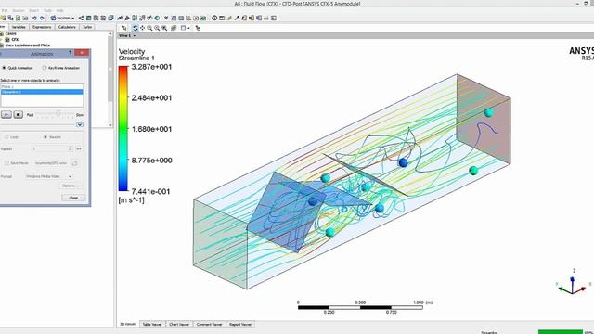Activate the Pan view tool

pos(142,28)
